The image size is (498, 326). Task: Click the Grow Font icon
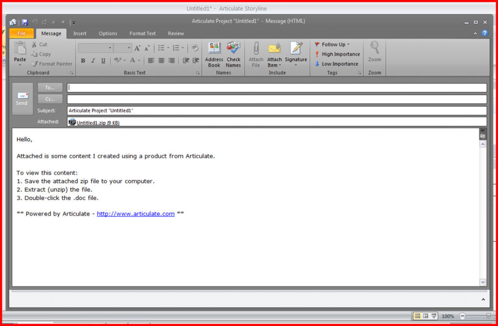137,48
